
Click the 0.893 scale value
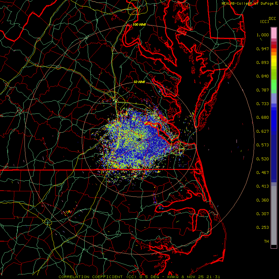[x=263, y=62]
